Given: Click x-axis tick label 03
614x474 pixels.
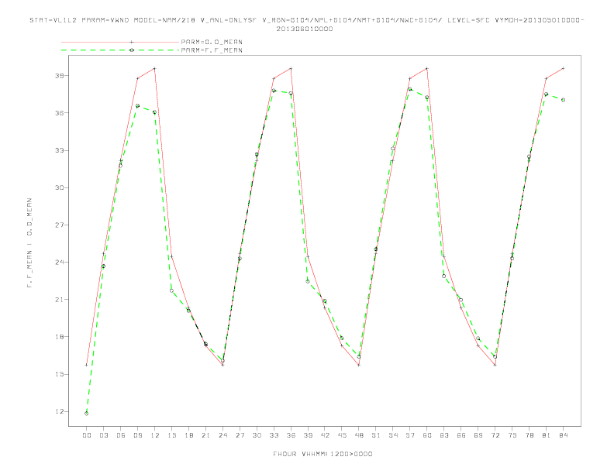Looking at the screenshot, I should 103,435.
